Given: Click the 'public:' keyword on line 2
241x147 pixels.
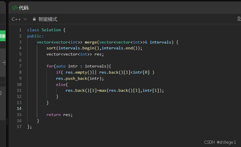Looking at the screenshot, I should (x=35, y=36).
